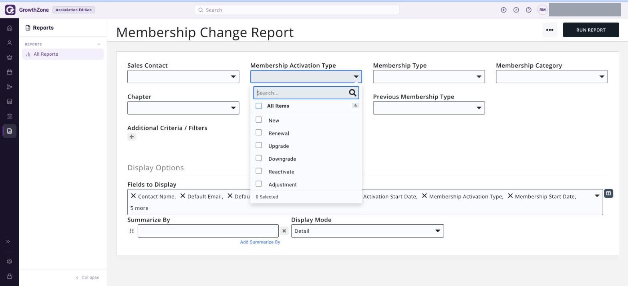Open the help question-mark icon
The height and width of the screenshot is (286, 628).
(x=529, y=10)
